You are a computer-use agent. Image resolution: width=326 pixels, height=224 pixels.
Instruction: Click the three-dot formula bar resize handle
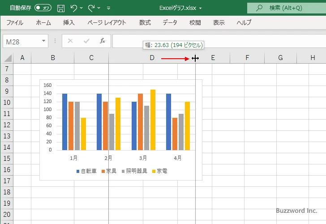(x=55, y=41)
